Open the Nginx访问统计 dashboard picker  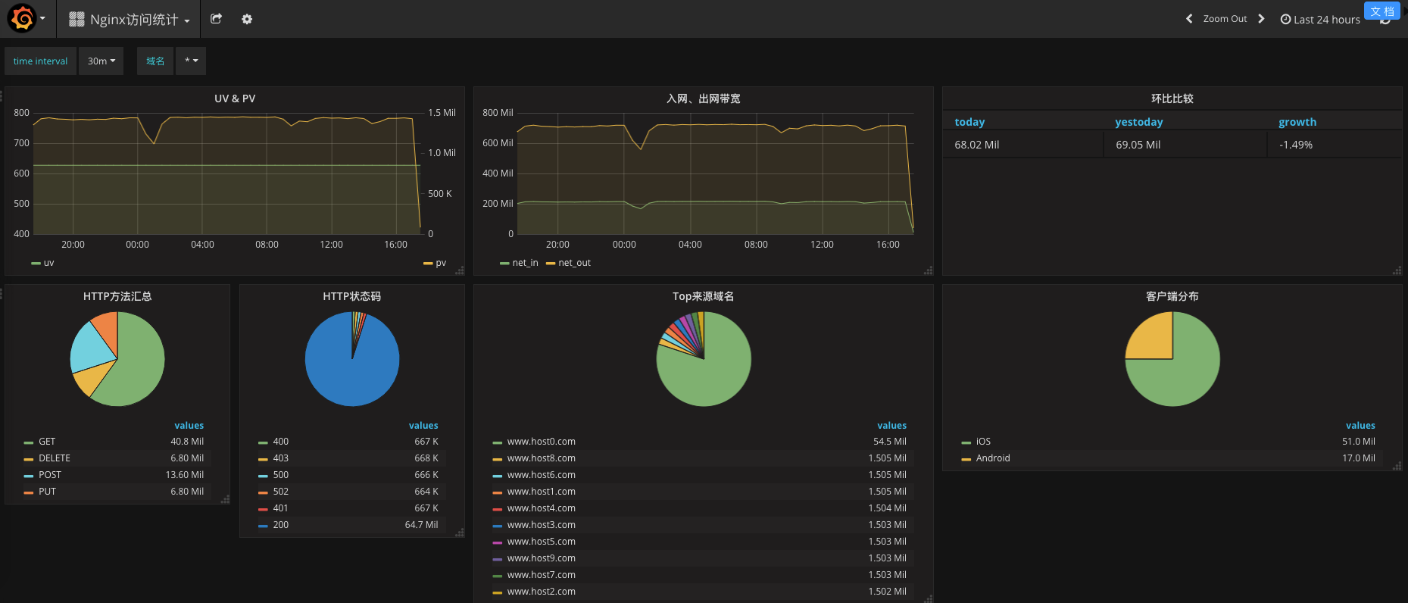[x=129, y=19]
